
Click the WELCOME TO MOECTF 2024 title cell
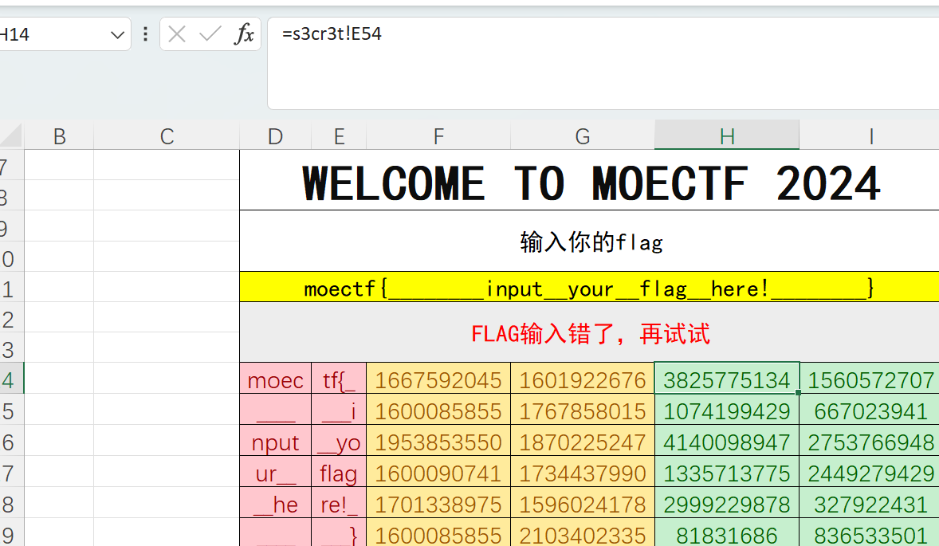589,183
